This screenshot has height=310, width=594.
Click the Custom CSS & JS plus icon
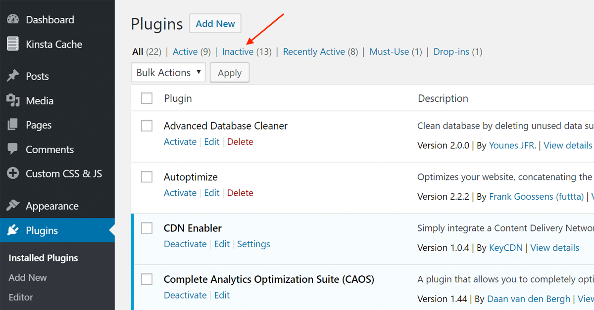(13, 174)
